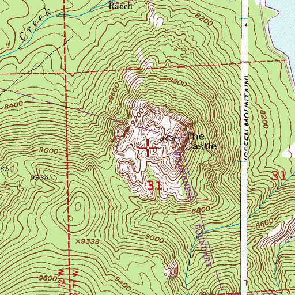Click the "Castle" summit name text

[x=201, y=146]
